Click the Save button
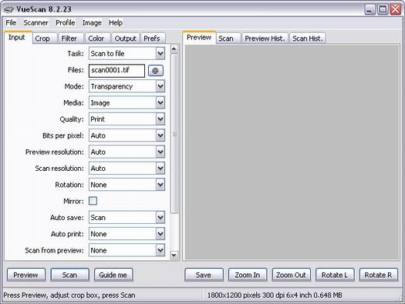The height and width of the screenshot is (304, 405). tap(204, 275)
